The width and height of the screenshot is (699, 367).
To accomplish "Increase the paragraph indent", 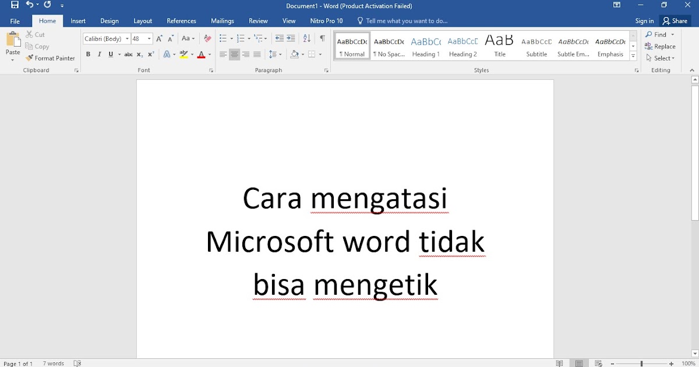I will pos(291,38).
